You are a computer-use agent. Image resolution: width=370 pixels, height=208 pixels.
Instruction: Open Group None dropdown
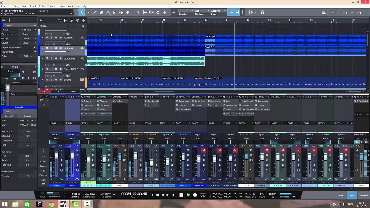[28, 38]
